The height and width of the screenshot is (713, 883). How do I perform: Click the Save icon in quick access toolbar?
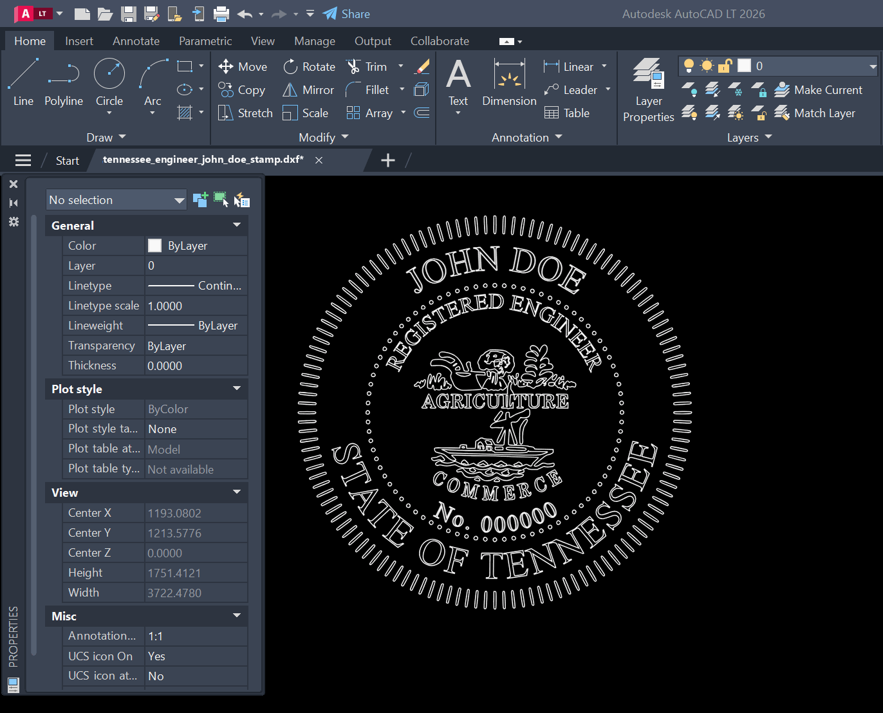coord(129,14)
